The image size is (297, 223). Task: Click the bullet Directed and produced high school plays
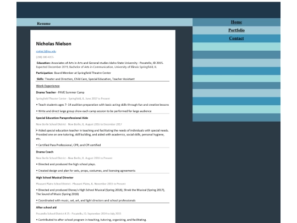66,164
